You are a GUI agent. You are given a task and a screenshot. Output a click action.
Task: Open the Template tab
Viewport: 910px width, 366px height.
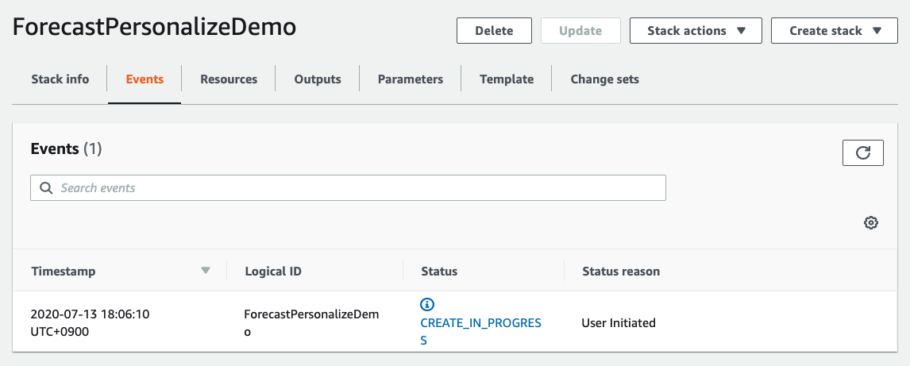[x=507, y=79]
